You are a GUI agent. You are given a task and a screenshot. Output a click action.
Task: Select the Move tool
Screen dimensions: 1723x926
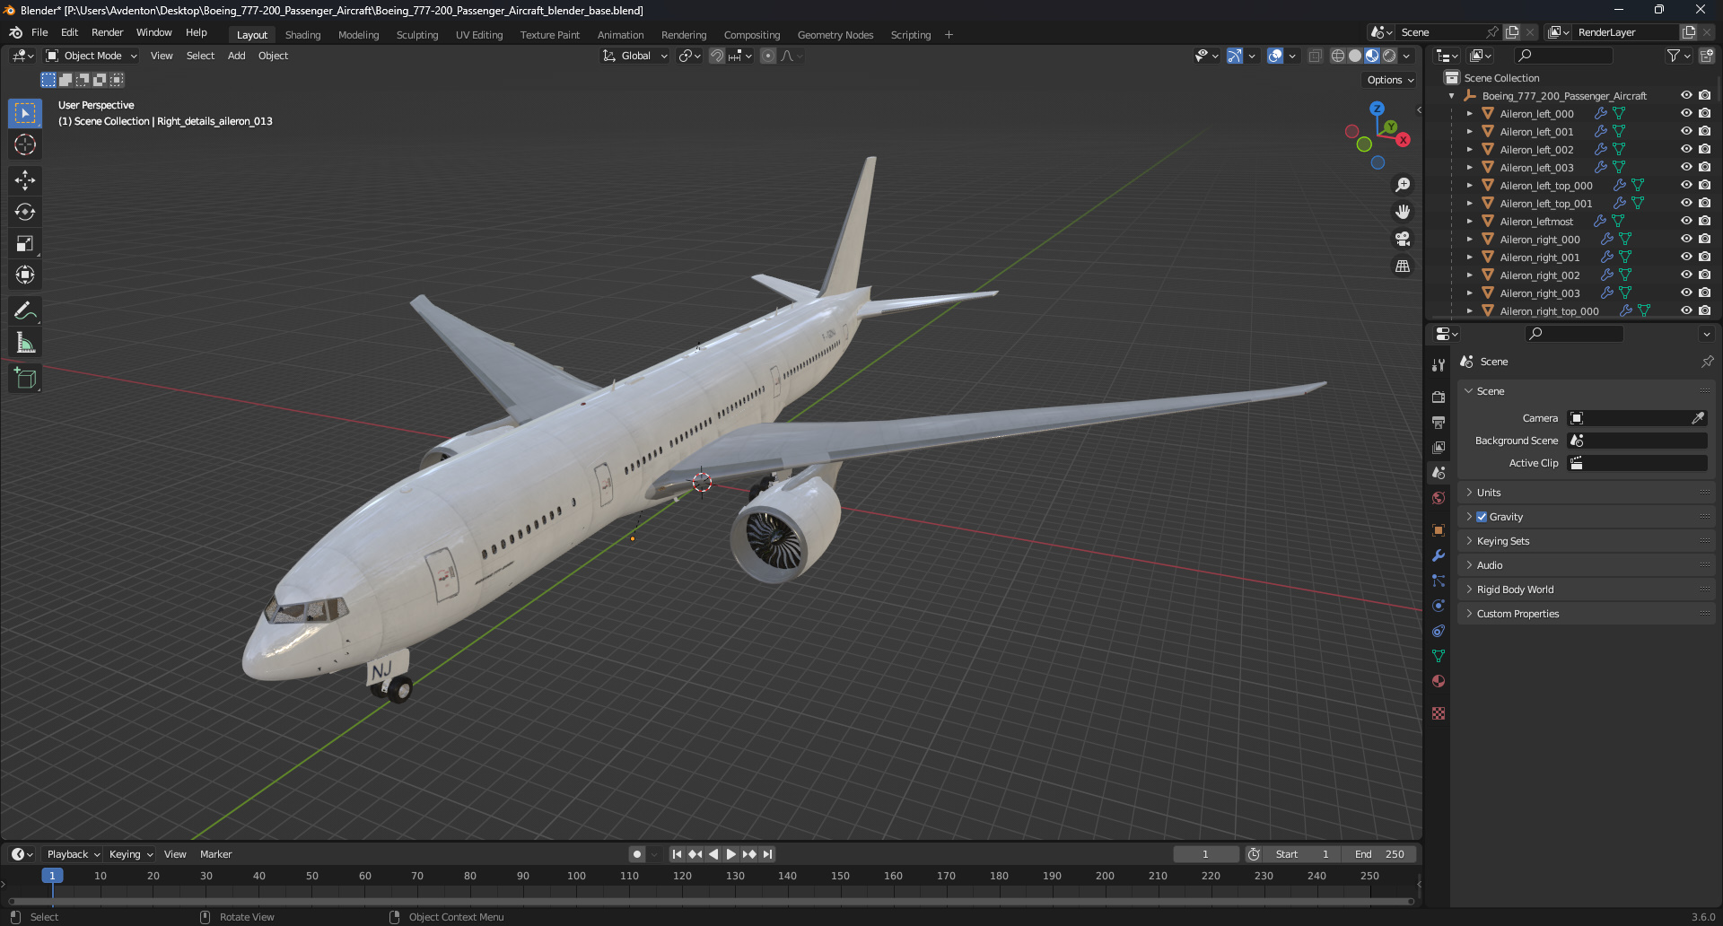[x=25, y=180]
